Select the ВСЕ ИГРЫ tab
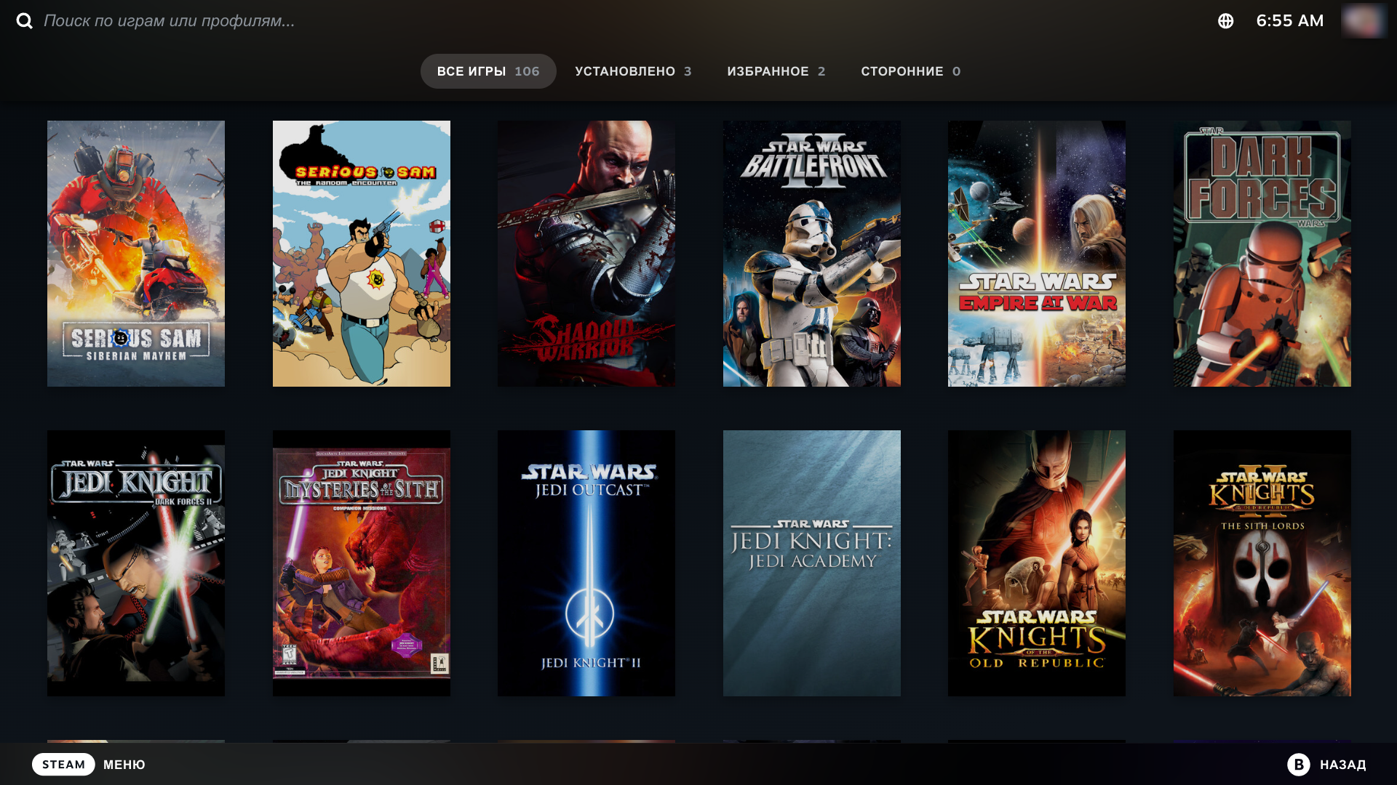Viewport: 1397px width, 785px height. [x=488, y=71]
